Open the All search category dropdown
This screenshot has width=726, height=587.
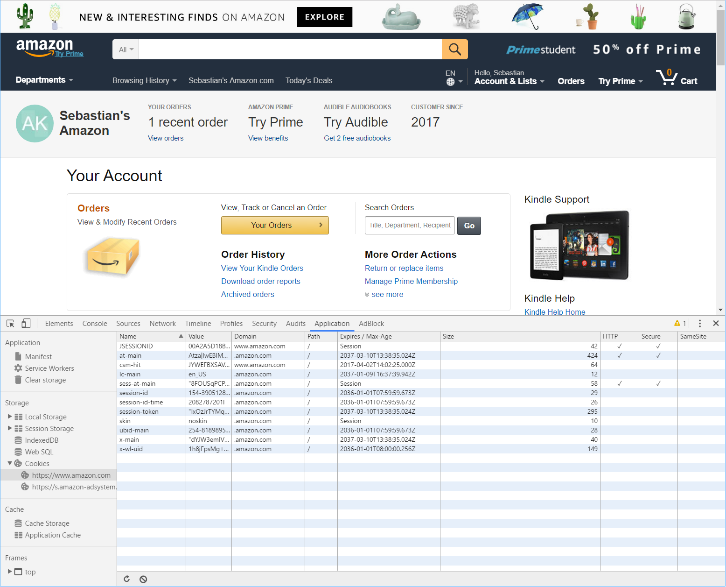[126, 50]
